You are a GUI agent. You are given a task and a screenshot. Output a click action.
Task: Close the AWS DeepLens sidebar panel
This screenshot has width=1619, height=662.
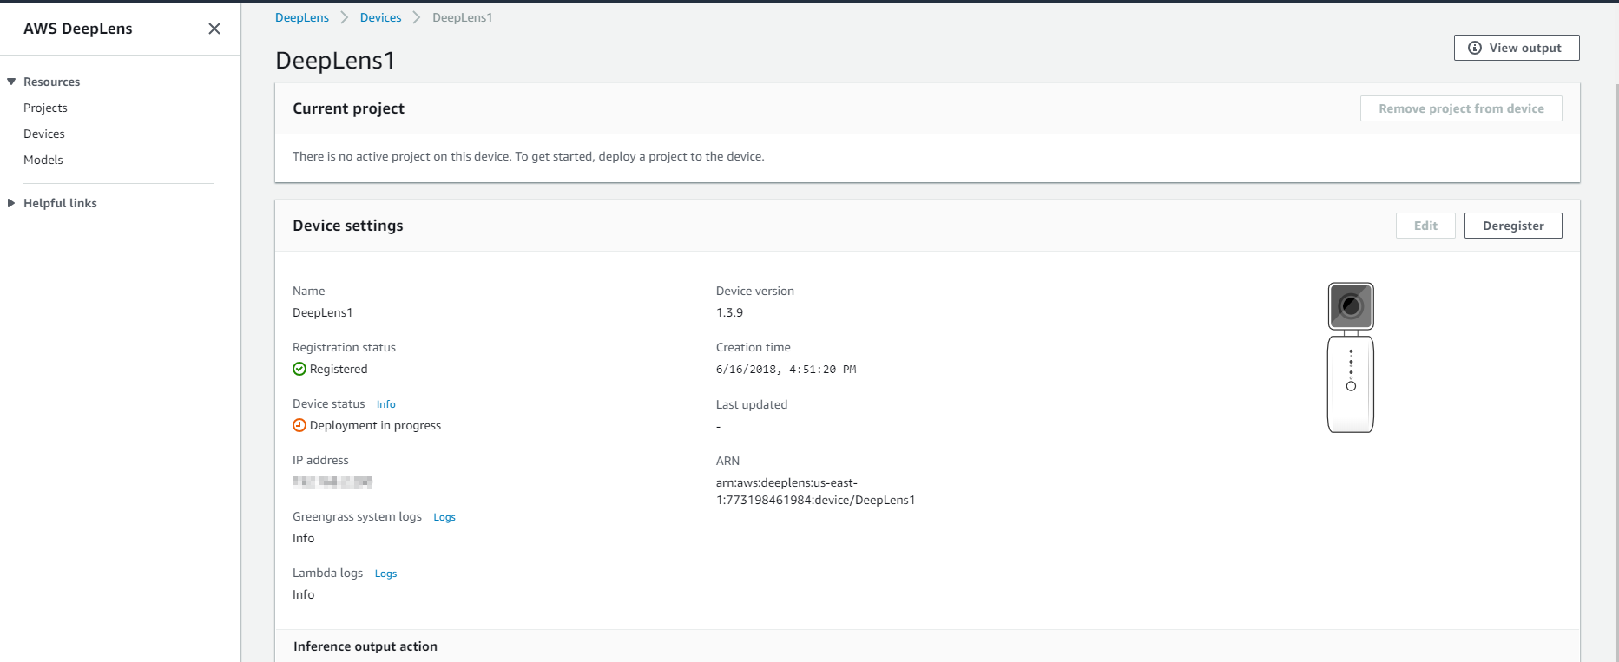point(214,29)
